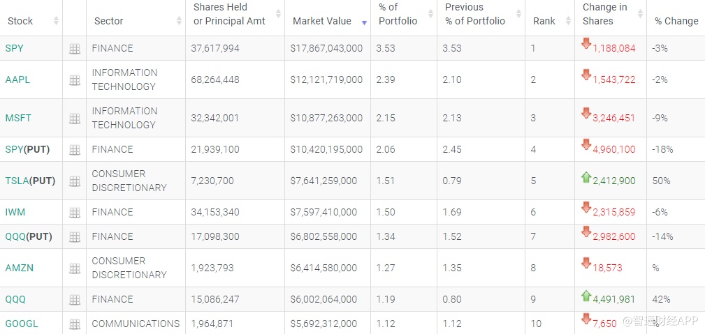Sort by Change in Shares column
The image size is (705, 334).
604,14
